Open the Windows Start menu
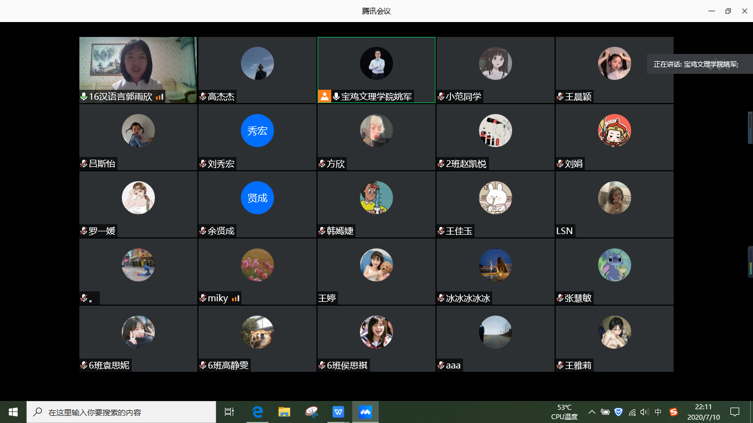The width and height of the screenshot is (753, 423). click(x=13, y=412)
